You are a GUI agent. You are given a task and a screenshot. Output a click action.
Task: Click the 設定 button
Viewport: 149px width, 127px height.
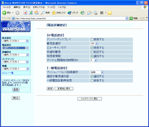tap(50, 89)
